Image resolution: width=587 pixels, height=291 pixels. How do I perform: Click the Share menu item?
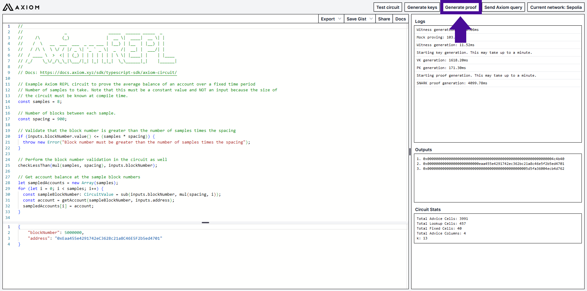[384, 19]
